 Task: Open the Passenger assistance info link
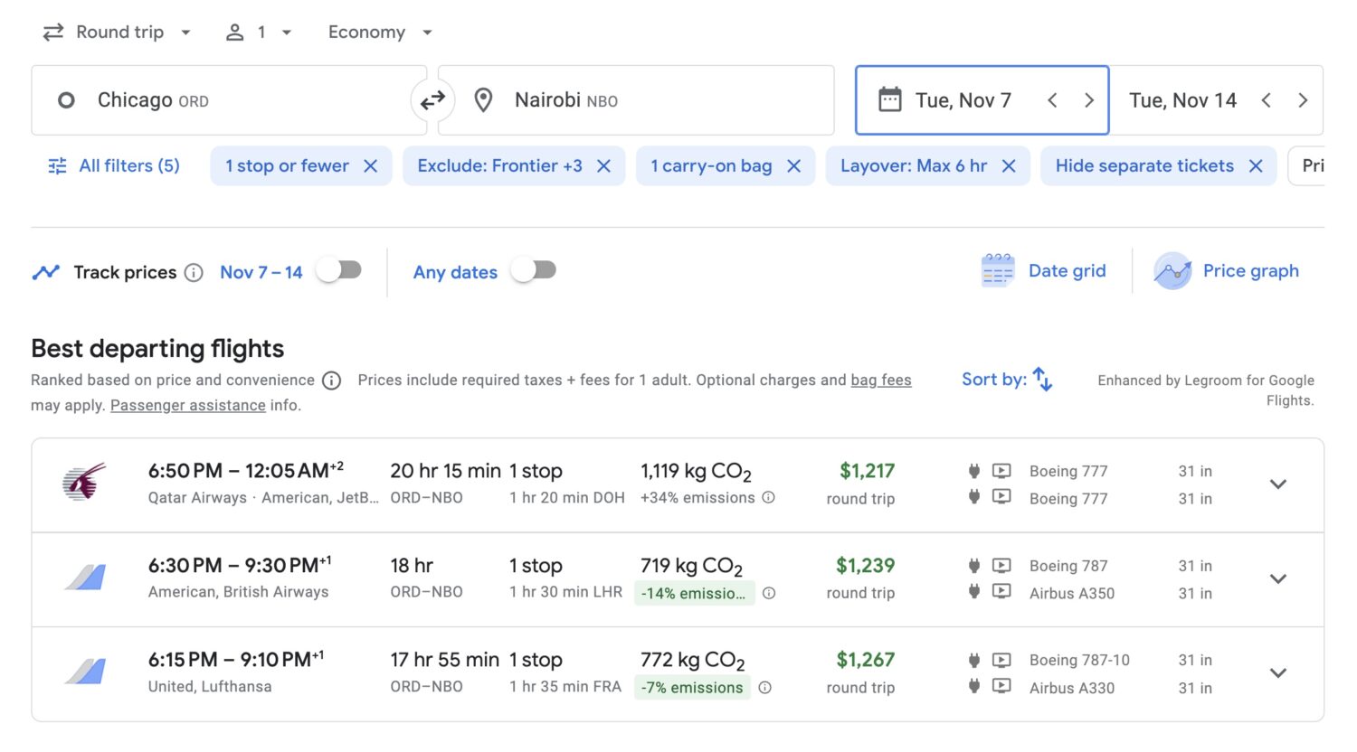(x=187, y=405)
